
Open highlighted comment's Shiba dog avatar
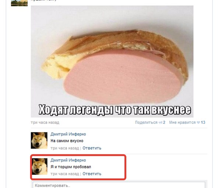(x=40, y=166)
